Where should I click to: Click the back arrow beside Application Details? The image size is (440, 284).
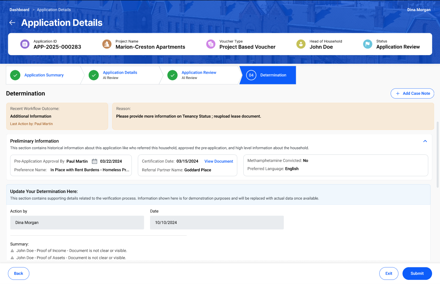coord(12,23)
